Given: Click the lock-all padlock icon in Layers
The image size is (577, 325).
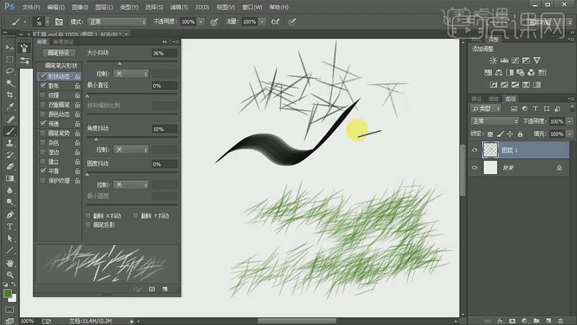Looking at the screenshot, I should click(519, 134).
